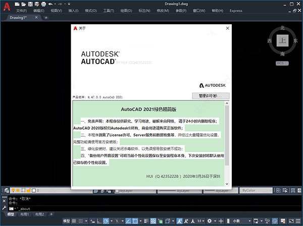Open Layer Properties manager icon

(x=7, y=191)
